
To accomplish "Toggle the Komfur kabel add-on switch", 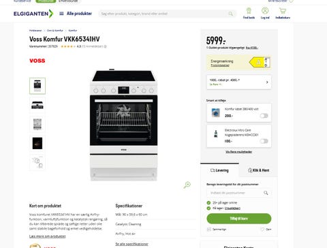I will coord(264,116).
